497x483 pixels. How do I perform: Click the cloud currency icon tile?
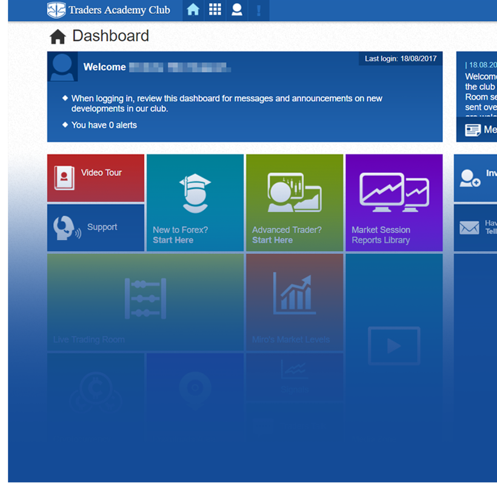(x=96, y=391)
